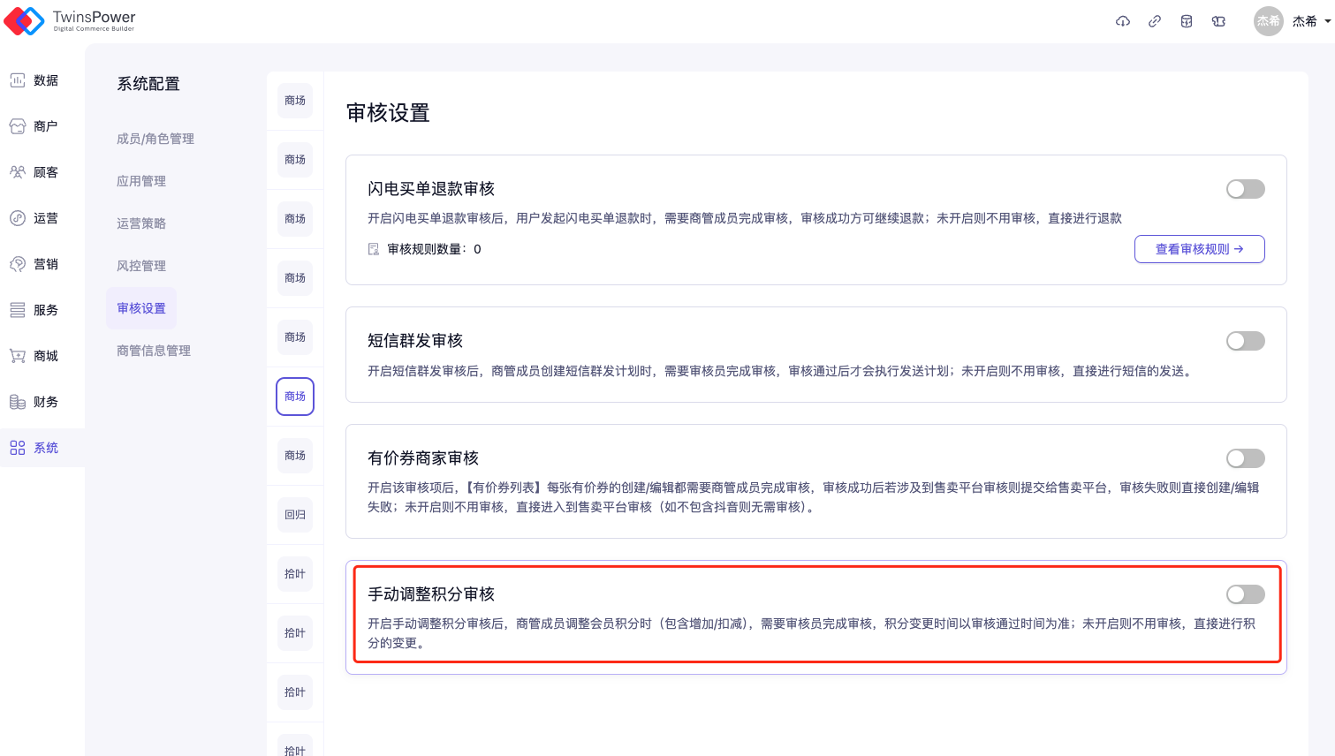Click the 杰希 round user avatar
Screen dimensions: 1335x756
coord(1268,21)
